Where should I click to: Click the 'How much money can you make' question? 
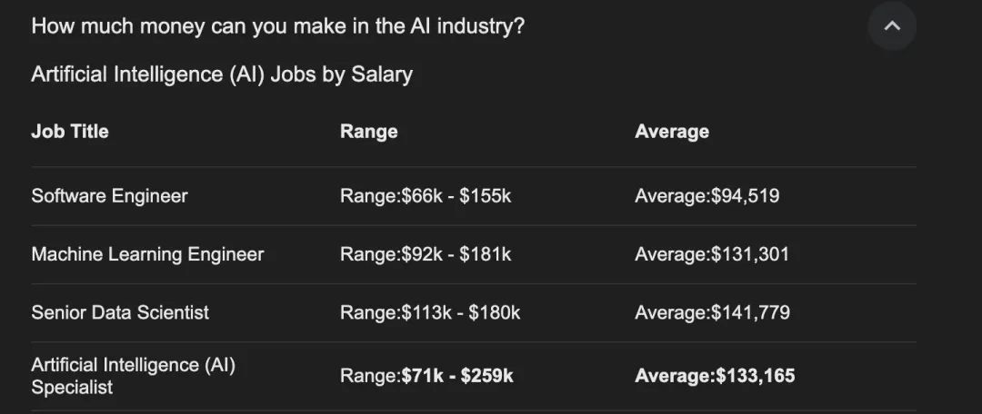pyautogui.click(x=277, y=27)
